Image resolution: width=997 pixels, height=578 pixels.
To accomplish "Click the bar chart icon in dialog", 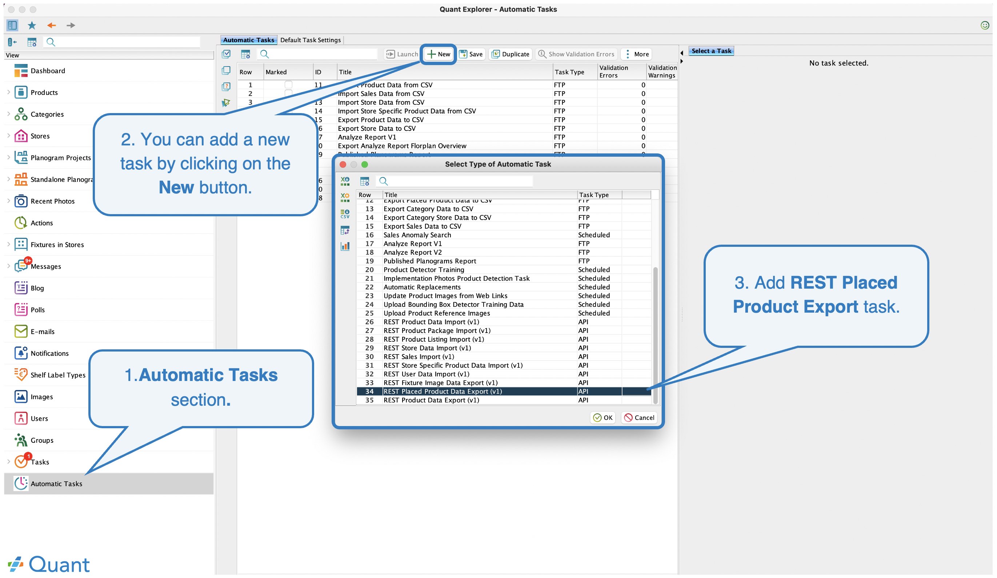I will 345,246.
